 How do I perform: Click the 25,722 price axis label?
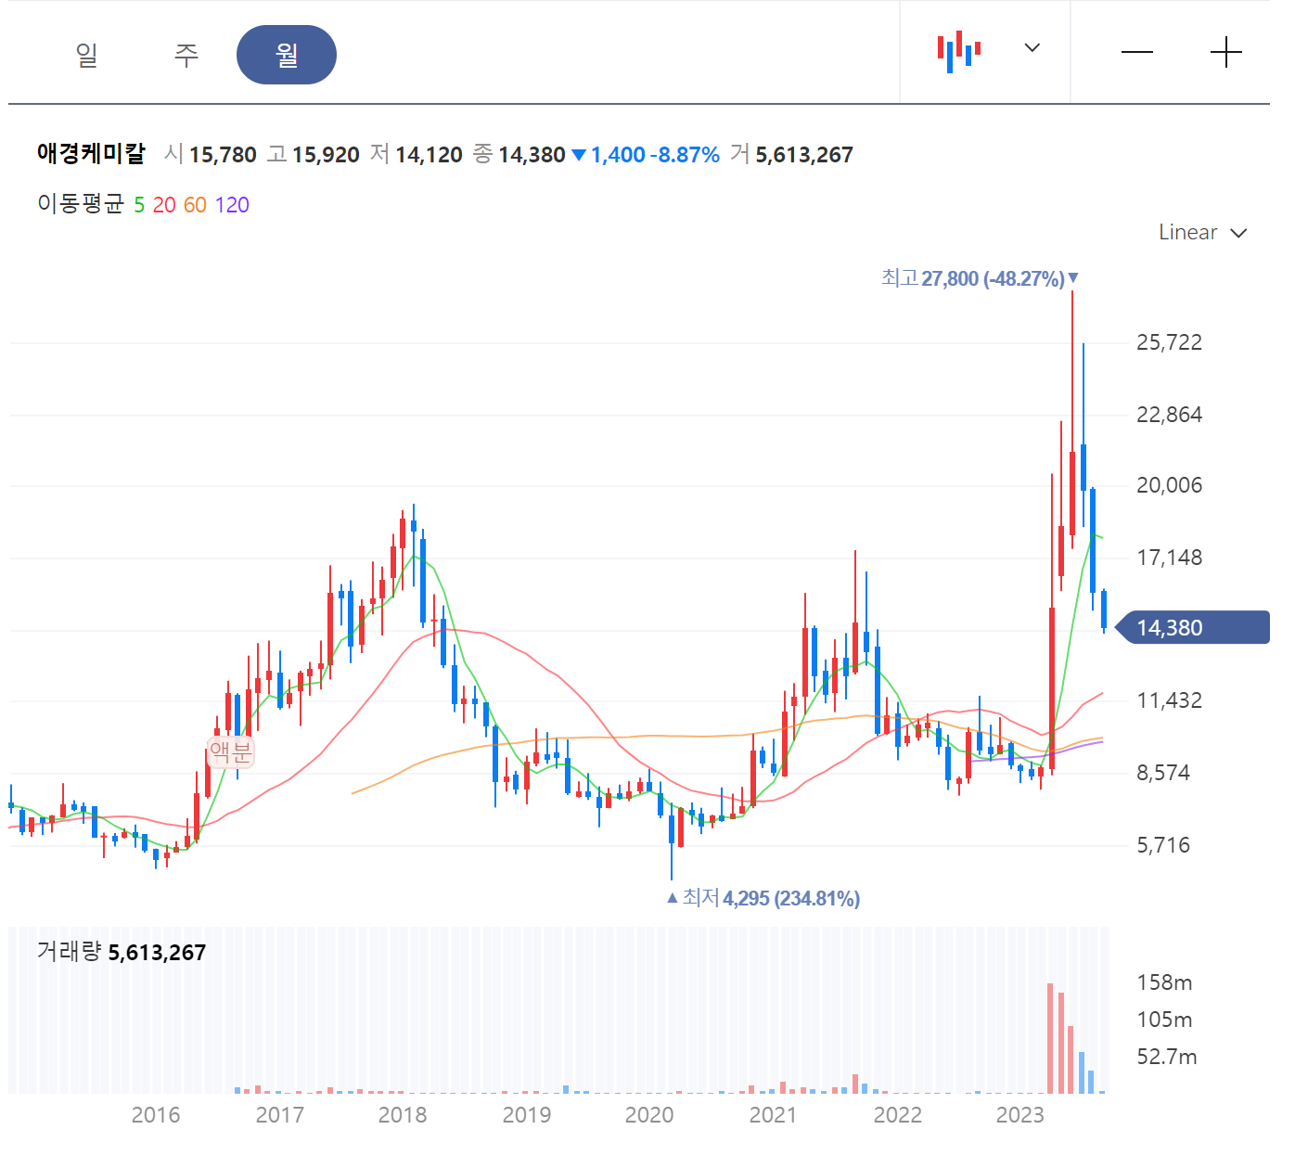coord(1169,342)
